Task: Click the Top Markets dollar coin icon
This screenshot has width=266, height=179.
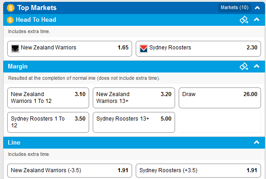Action: pyautogui.click(x=10, y=8)
